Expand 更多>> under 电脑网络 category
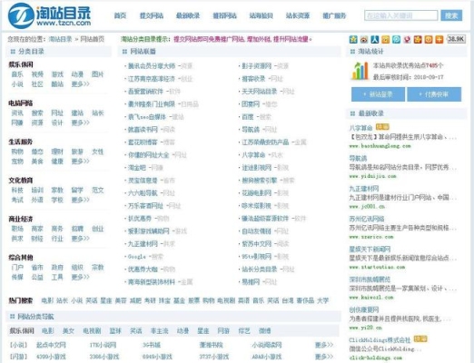474x363 pixels. [x=81, y=123]
